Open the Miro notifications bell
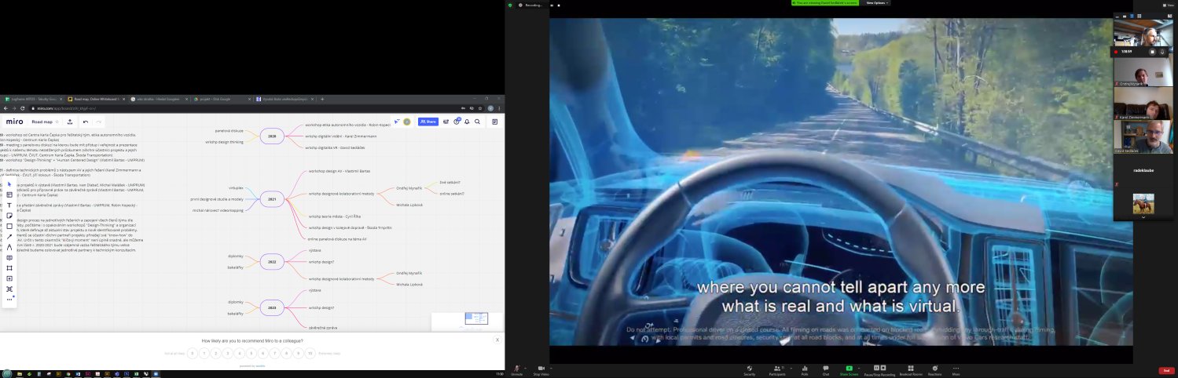Screen dimensions: 1178x378 467,122
